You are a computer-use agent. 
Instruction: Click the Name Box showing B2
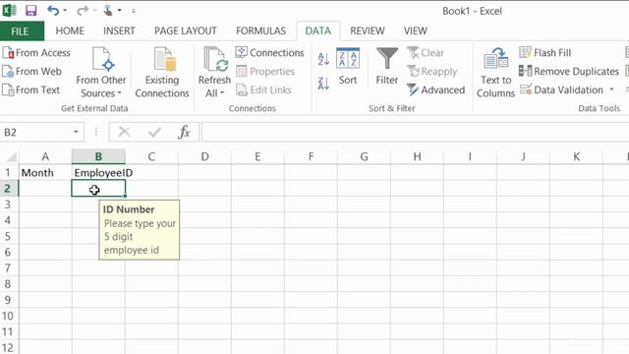click(35, 132)
